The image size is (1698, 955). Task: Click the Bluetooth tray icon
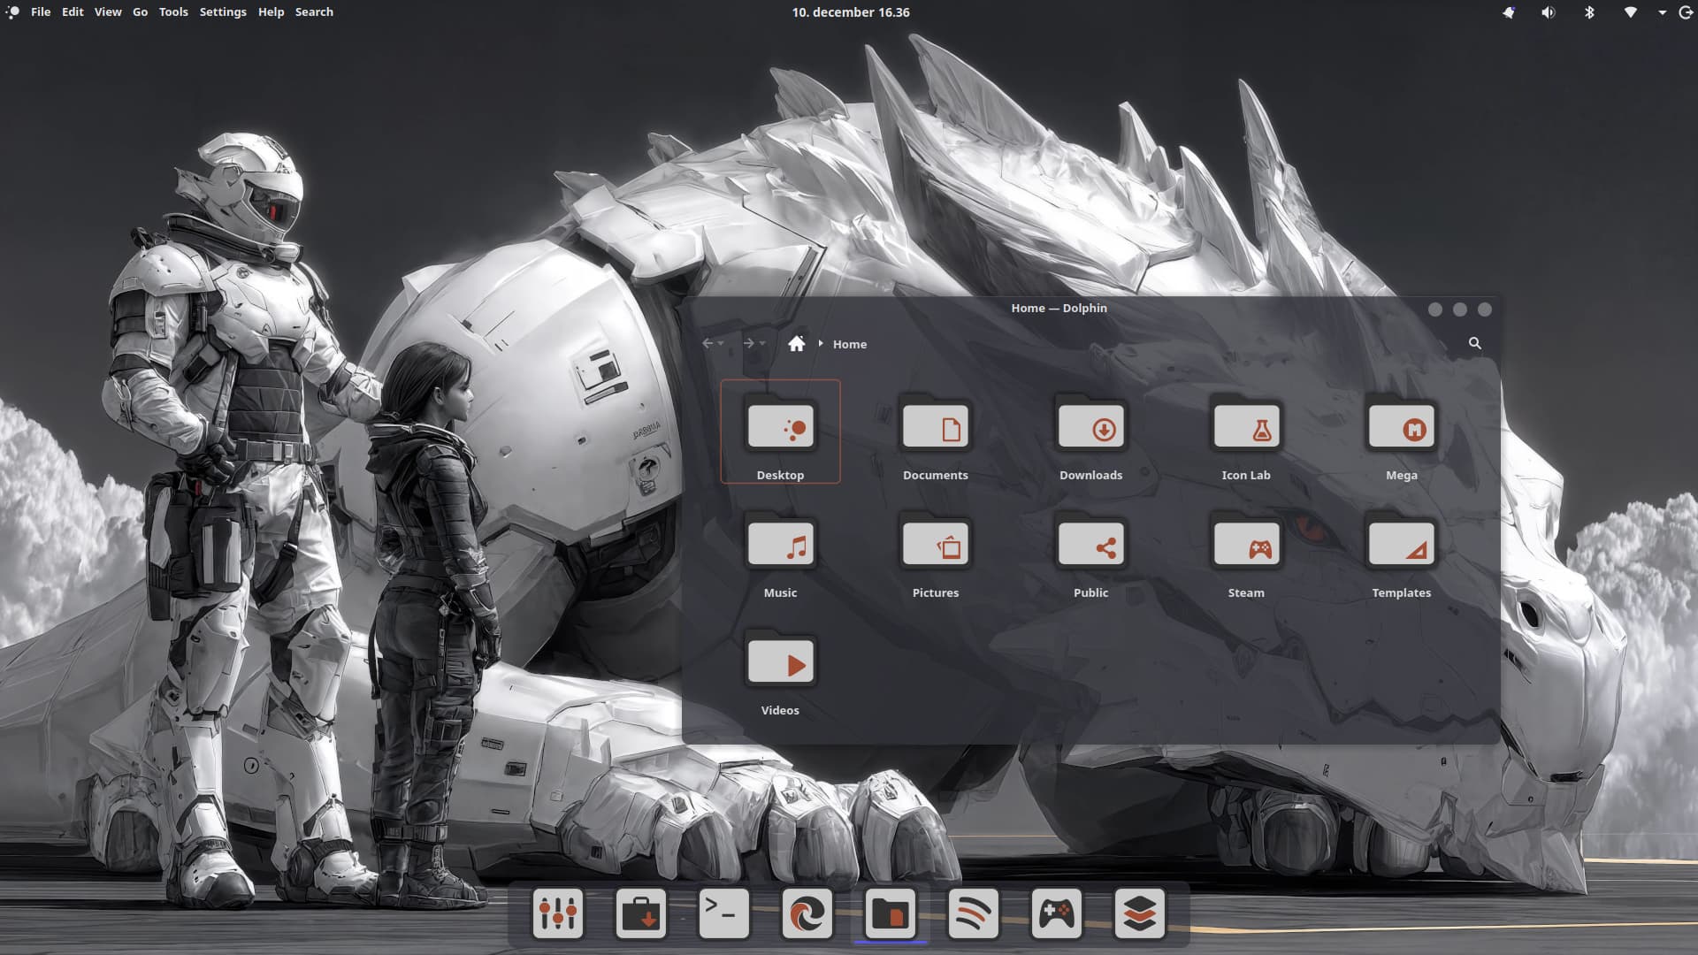tap(1588, 12)
